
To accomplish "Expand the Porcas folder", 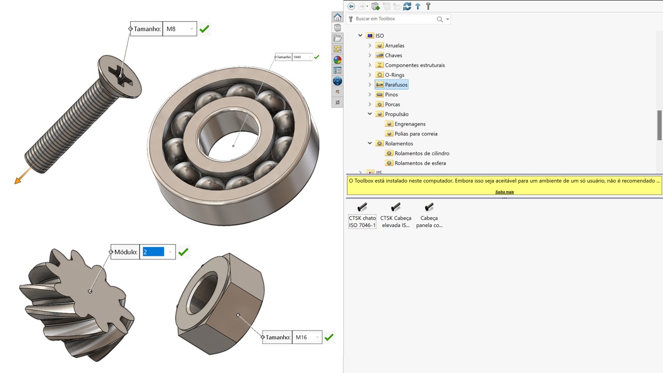I will pos(370,105).
